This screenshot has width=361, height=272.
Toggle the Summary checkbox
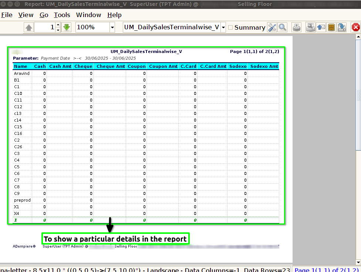click(230, 27)
